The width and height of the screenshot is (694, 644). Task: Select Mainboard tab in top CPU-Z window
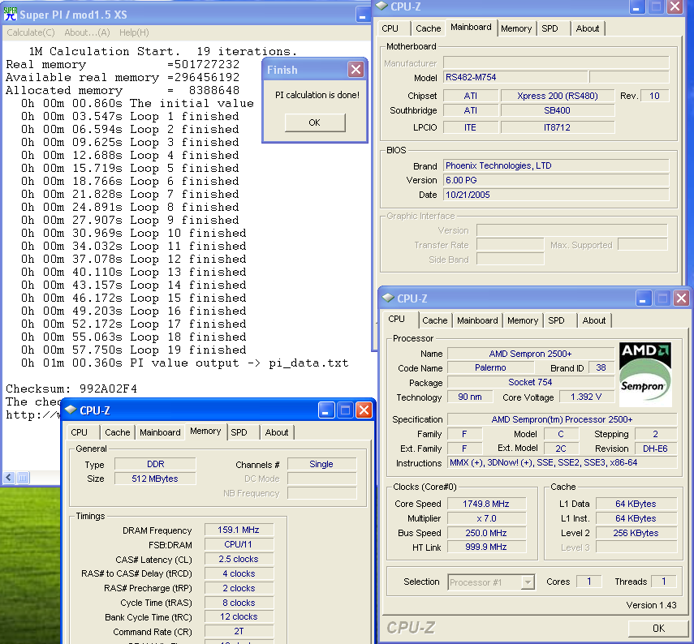[471, 27]
